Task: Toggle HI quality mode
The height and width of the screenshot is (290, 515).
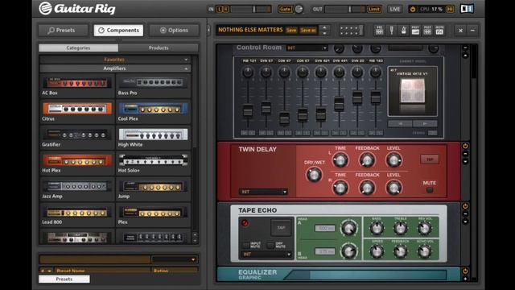Action: click(x=450, y=9)
